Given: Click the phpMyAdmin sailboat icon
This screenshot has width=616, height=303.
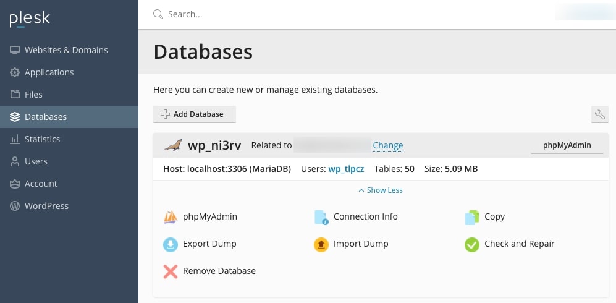Looking at the screenshot, I should click(171, 217).
